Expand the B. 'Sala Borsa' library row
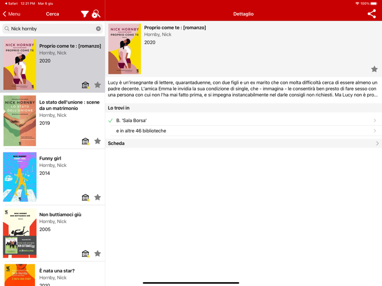This screenshot has width=382, height=286. tap(243, 120)
